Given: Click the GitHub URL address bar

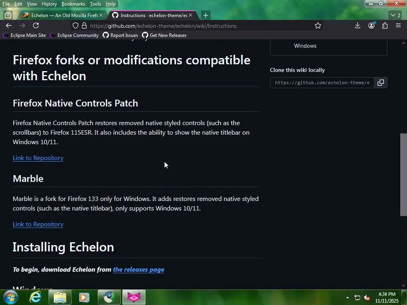Looking at the screenshot, I should [197, 26].
